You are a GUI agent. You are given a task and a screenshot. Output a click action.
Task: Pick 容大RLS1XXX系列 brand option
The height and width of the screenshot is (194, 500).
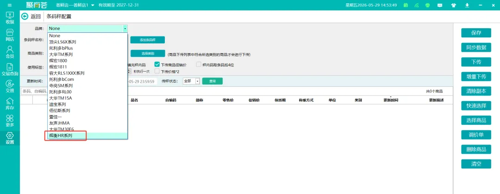[87, 73]
